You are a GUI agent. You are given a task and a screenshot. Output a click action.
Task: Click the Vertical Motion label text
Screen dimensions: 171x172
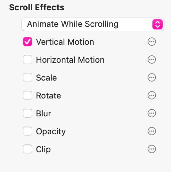(x=65, y=42)
